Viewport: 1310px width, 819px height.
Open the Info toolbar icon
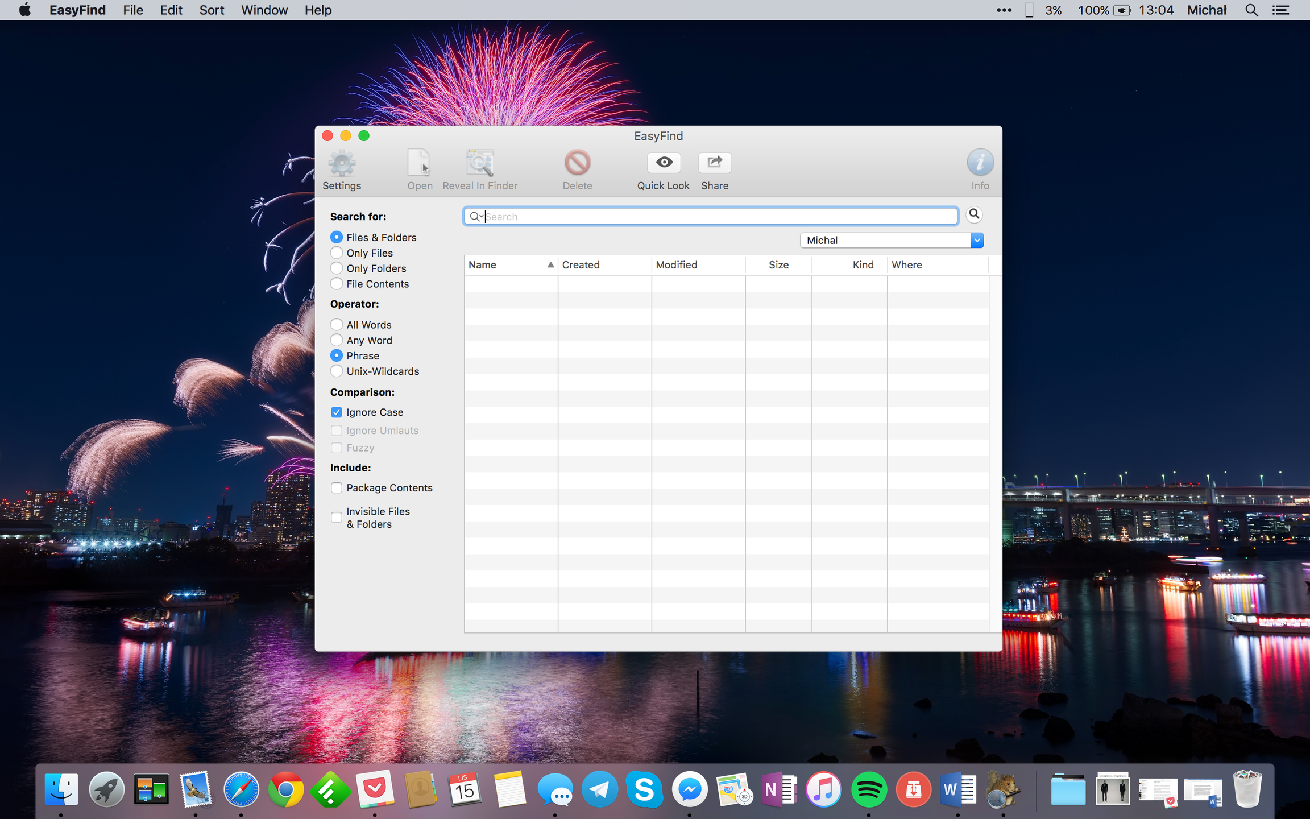tap(980, 163)
